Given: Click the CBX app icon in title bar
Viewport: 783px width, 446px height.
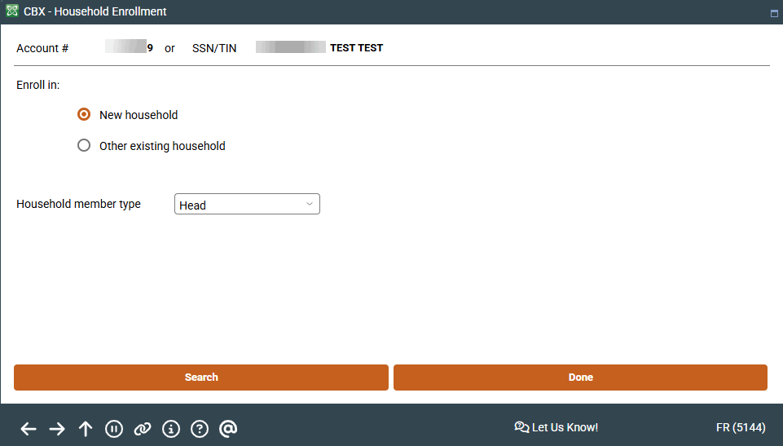Looking at the screenshot, I should click(12, 11).
